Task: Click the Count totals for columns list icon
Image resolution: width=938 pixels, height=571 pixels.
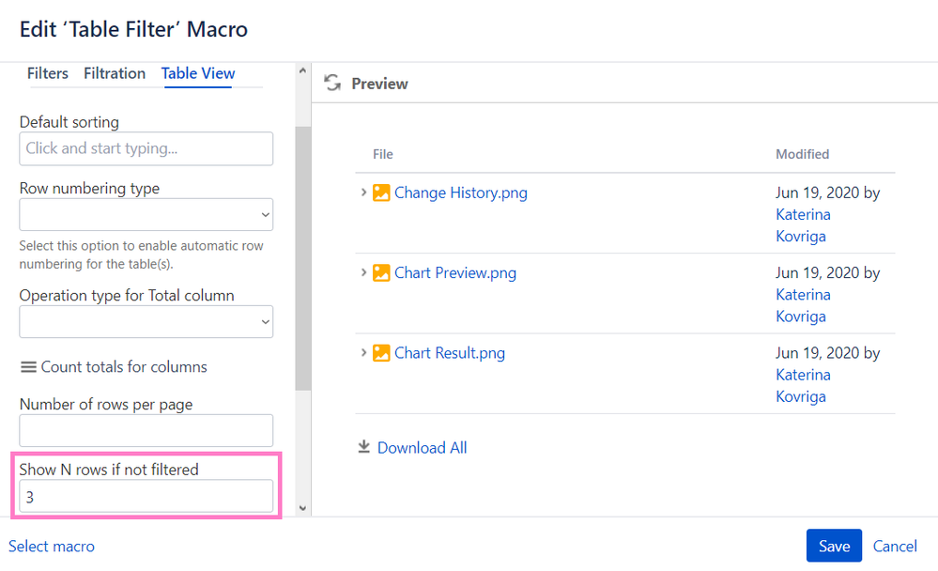Action: [x=28, y=367]
